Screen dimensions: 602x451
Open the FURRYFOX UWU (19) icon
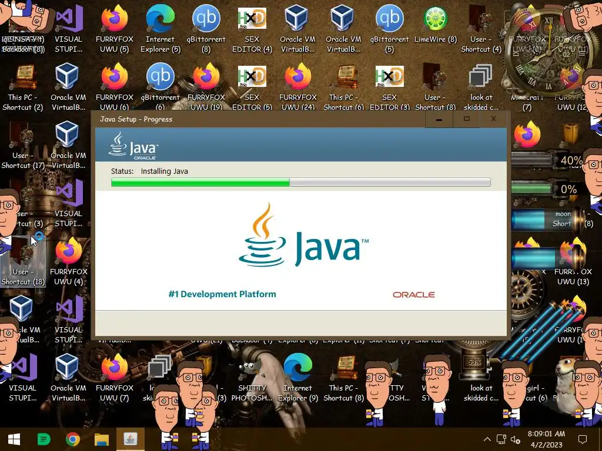pyautogui.click(x=206, y=87)
